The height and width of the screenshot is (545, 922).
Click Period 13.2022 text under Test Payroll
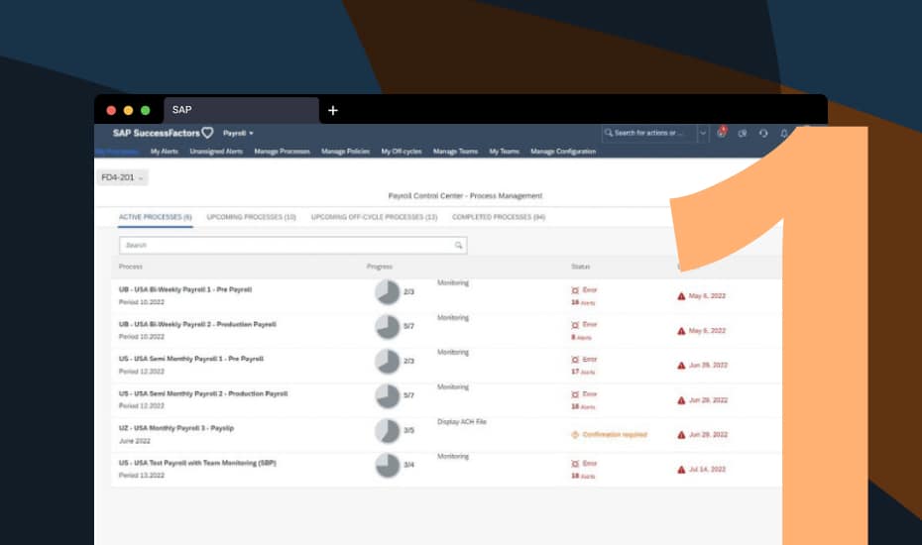tap(142, 475)
